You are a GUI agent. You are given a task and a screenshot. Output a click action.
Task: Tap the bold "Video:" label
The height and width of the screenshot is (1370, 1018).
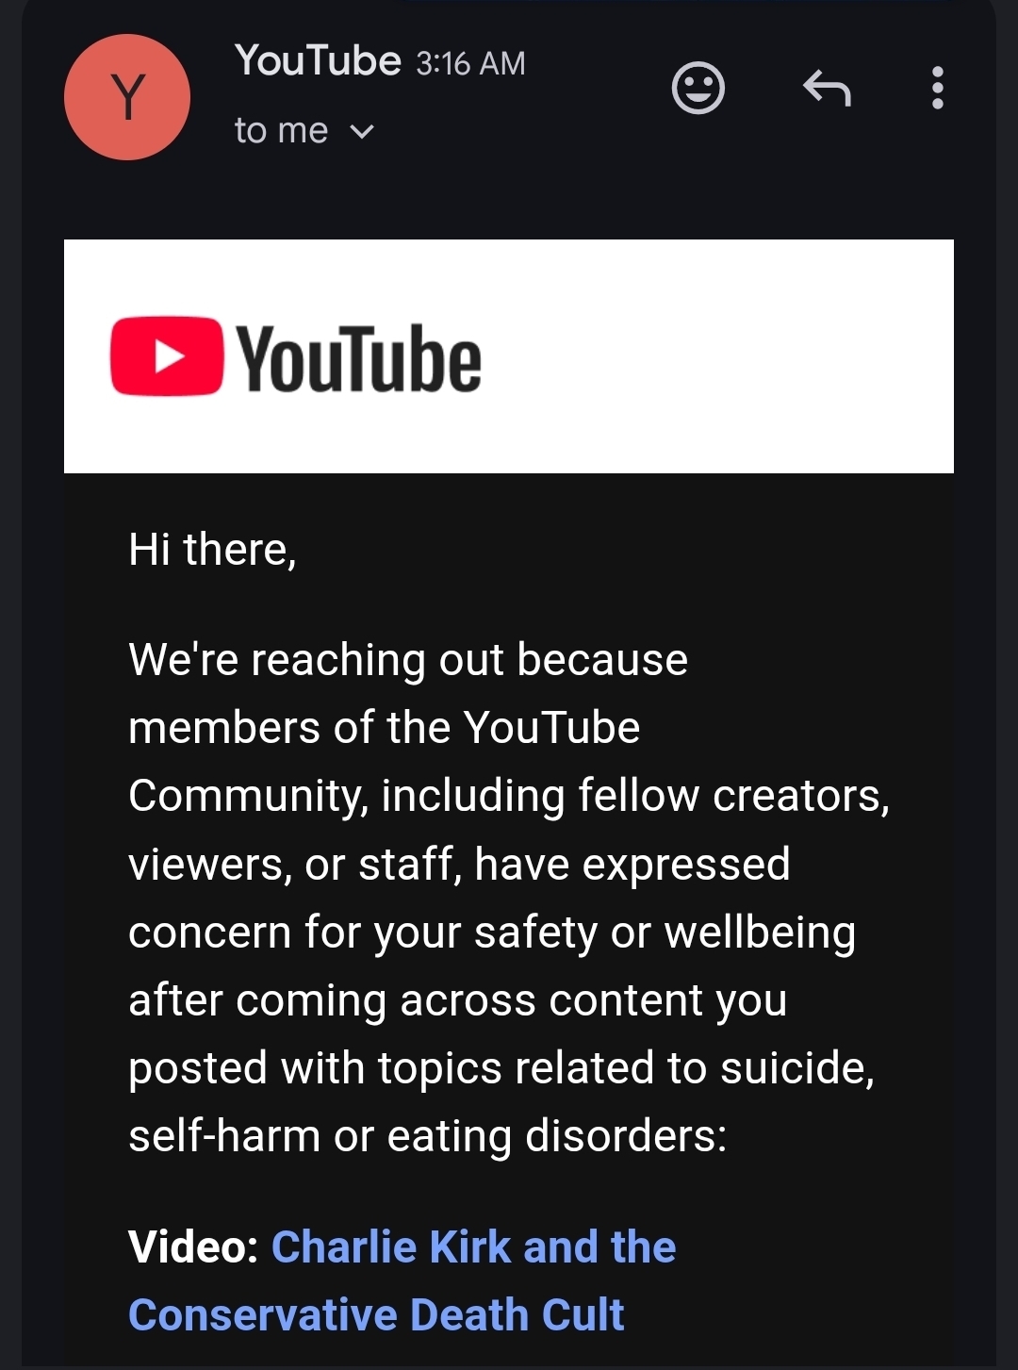coord(193,1246)
